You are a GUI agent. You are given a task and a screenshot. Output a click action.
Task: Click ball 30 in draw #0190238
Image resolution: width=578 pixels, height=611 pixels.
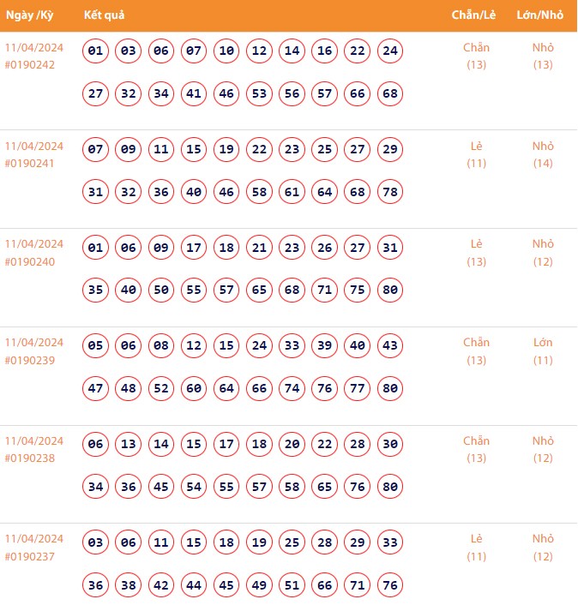pos(390,445)
